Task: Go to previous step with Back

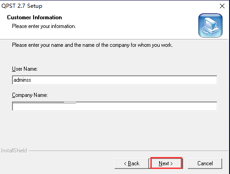Action: (x=132, y=163)
